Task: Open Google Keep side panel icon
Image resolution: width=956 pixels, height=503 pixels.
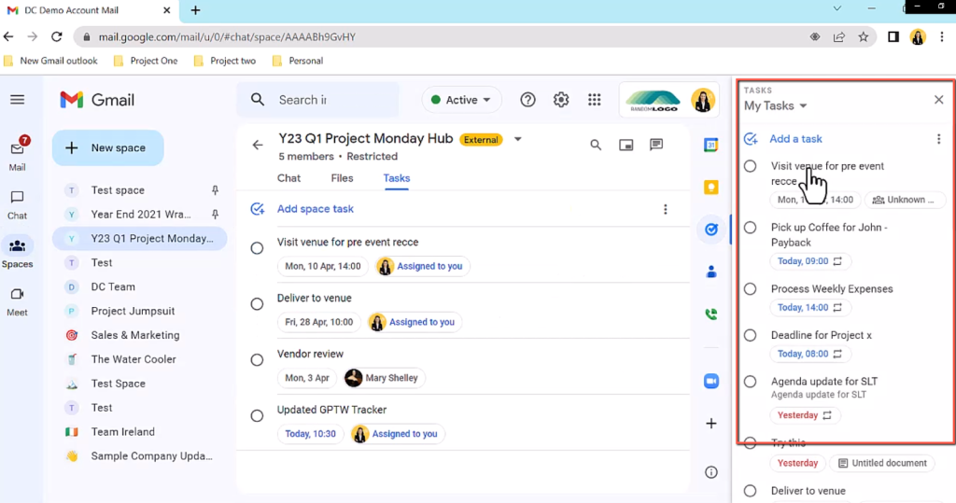Action: 710,188
